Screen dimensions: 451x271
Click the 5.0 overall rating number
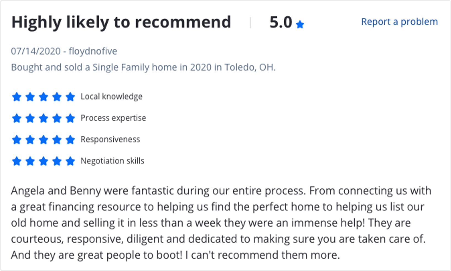[x=281, y=22]
